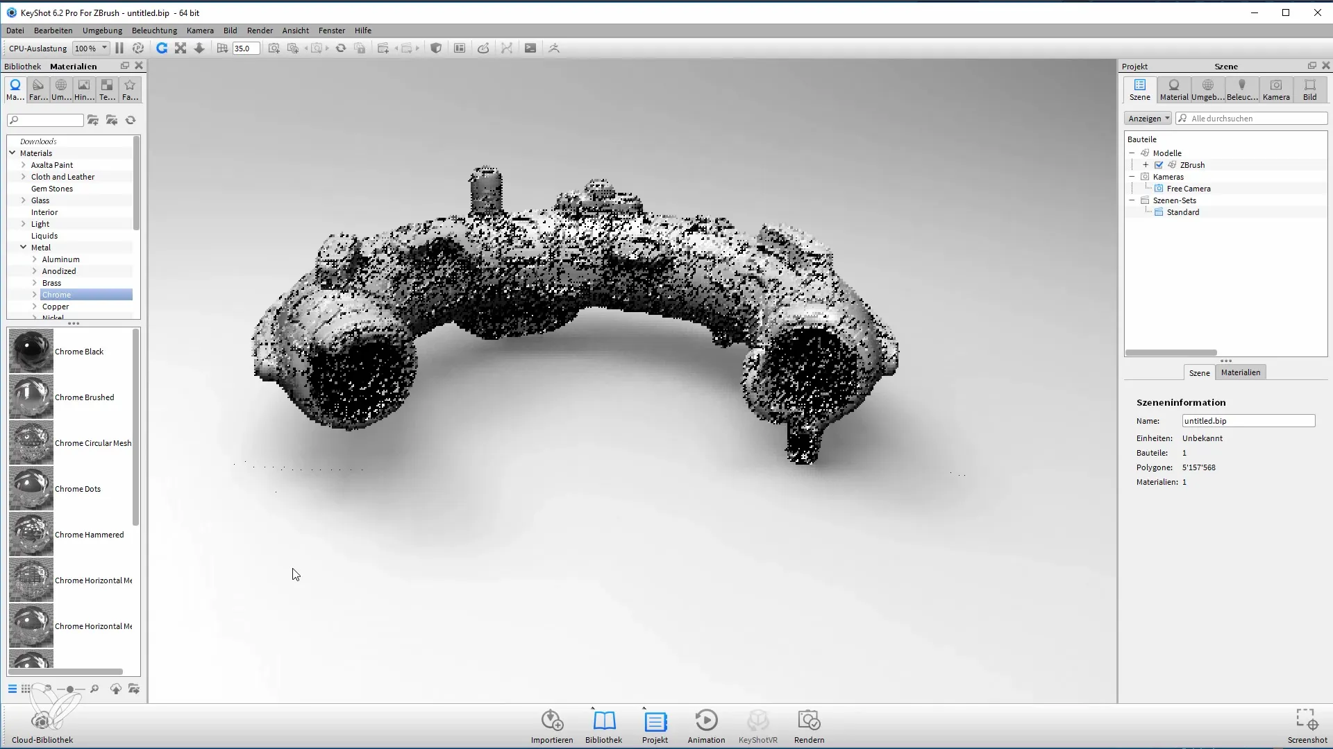The image size is (1333, 749).
Task: Open the CPU-Auslastung percentage dropdown
Action: [91, 48]
